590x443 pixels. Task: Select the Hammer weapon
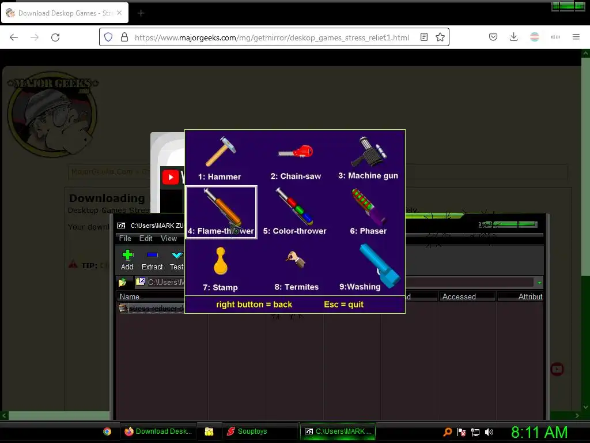click(x=220, y=158)
